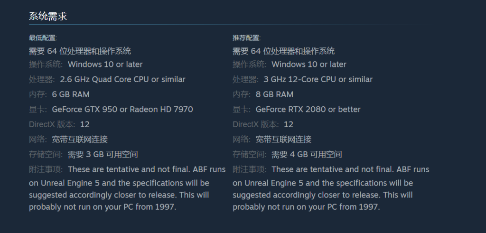Click the 系统需求 section heading

pyautogui.click(x=48, y=17)
